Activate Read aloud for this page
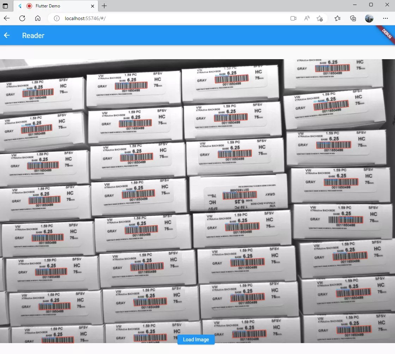 click(306, 18)
